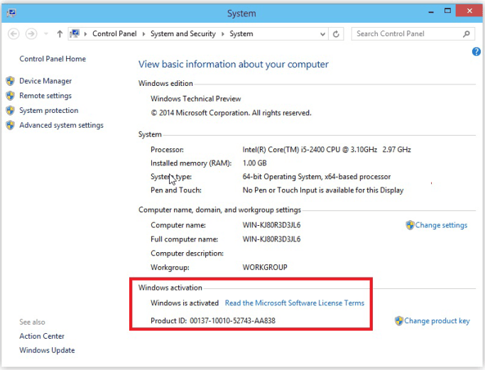The width and height of the screenshot is (485, 370).
Task: Click the processor value Intel(R) Core(TM) i5-2400
Action: [327, 150]
